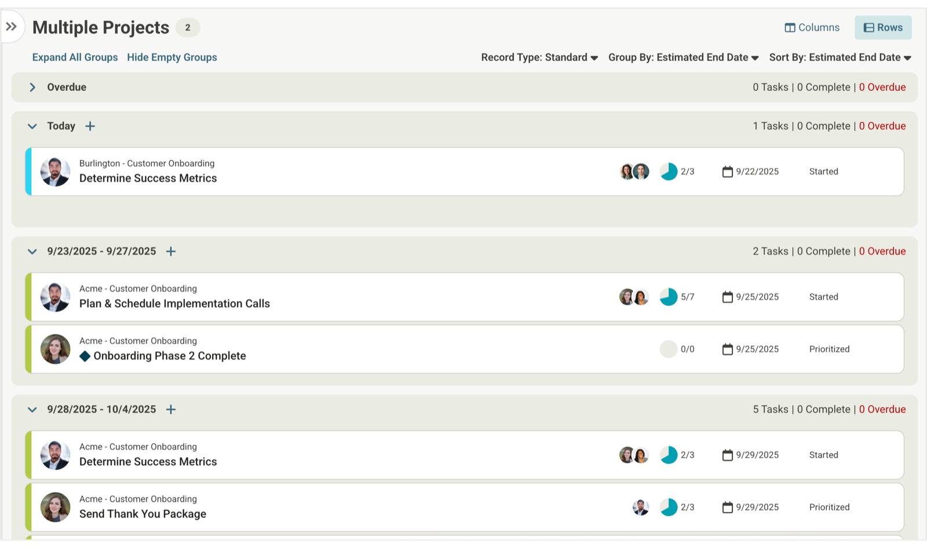Click calendar icon on Acme Determine Success Metrics row
Viewport: 927px width, 549px height.
click(x=728, y=455)
